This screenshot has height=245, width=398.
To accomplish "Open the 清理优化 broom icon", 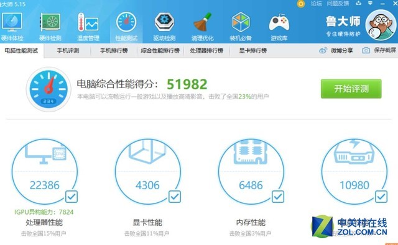I will tap(202, 22).
